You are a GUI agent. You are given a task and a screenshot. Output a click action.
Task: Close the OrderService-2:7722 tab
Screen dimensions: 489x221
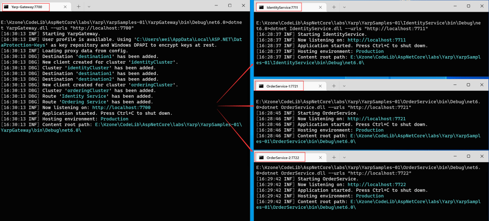point(318,157)
